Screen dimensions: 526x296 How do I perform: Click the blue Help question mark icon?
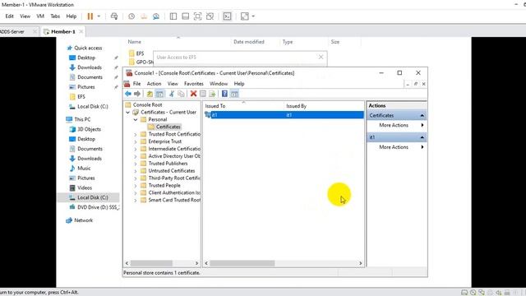click(x=224, y=94)
